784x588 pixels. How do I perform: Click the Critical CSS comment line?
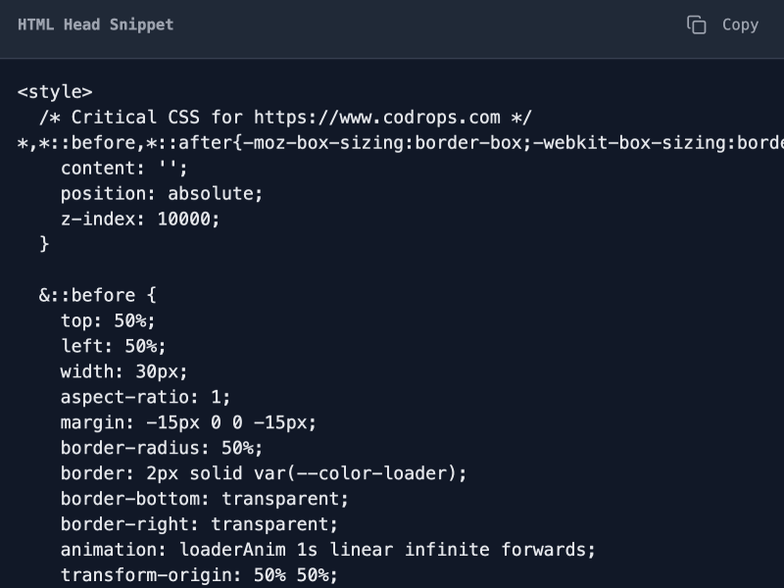point(285,118)
